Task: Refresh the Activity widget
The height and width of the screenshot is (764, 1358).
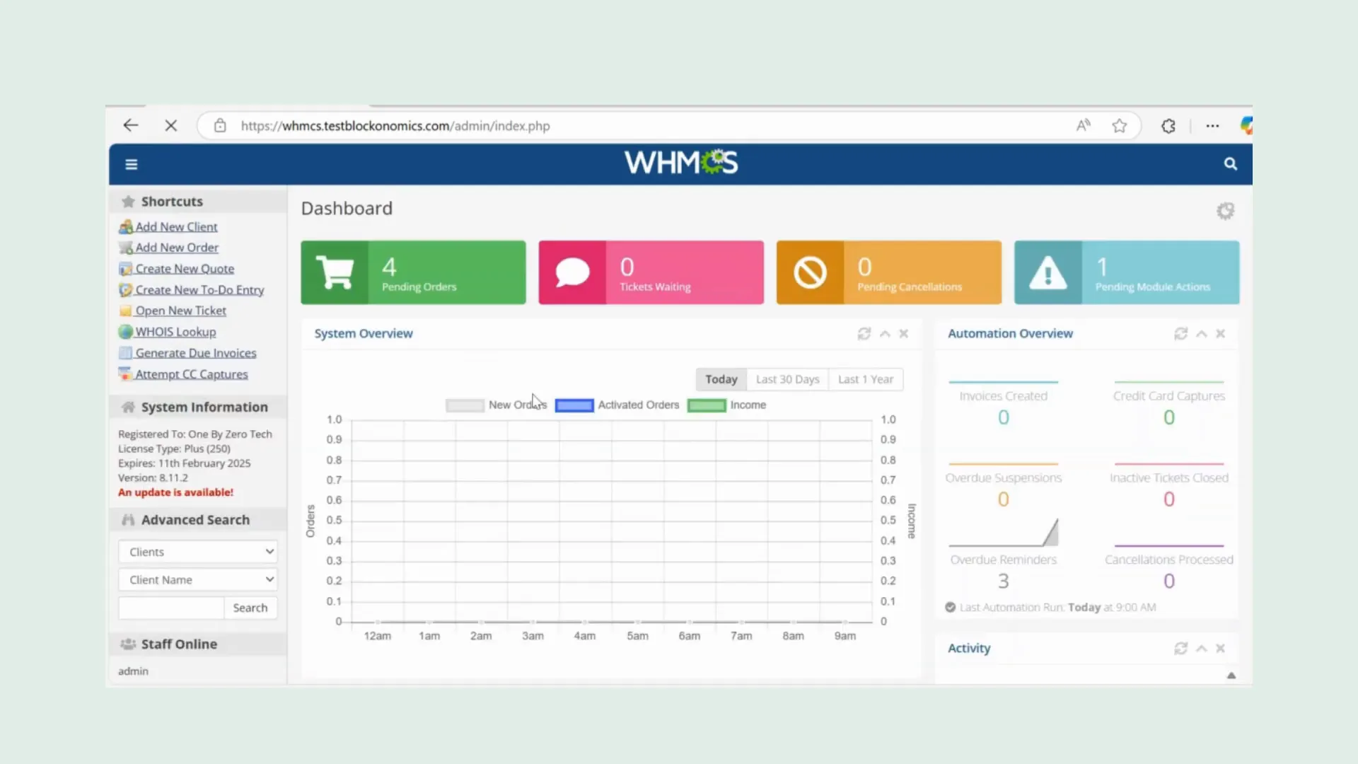Action: (x=1180, y=648)
